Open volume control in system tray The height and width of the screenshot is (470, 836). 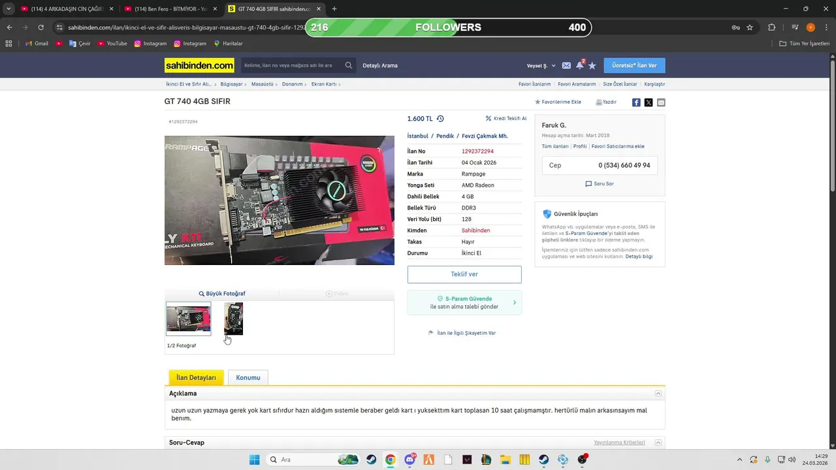(792, 460)
